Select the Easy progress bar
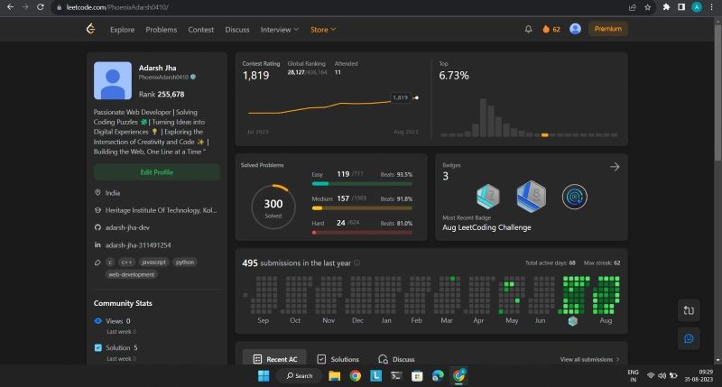This screenshot has width=722, height=387. 362,184
